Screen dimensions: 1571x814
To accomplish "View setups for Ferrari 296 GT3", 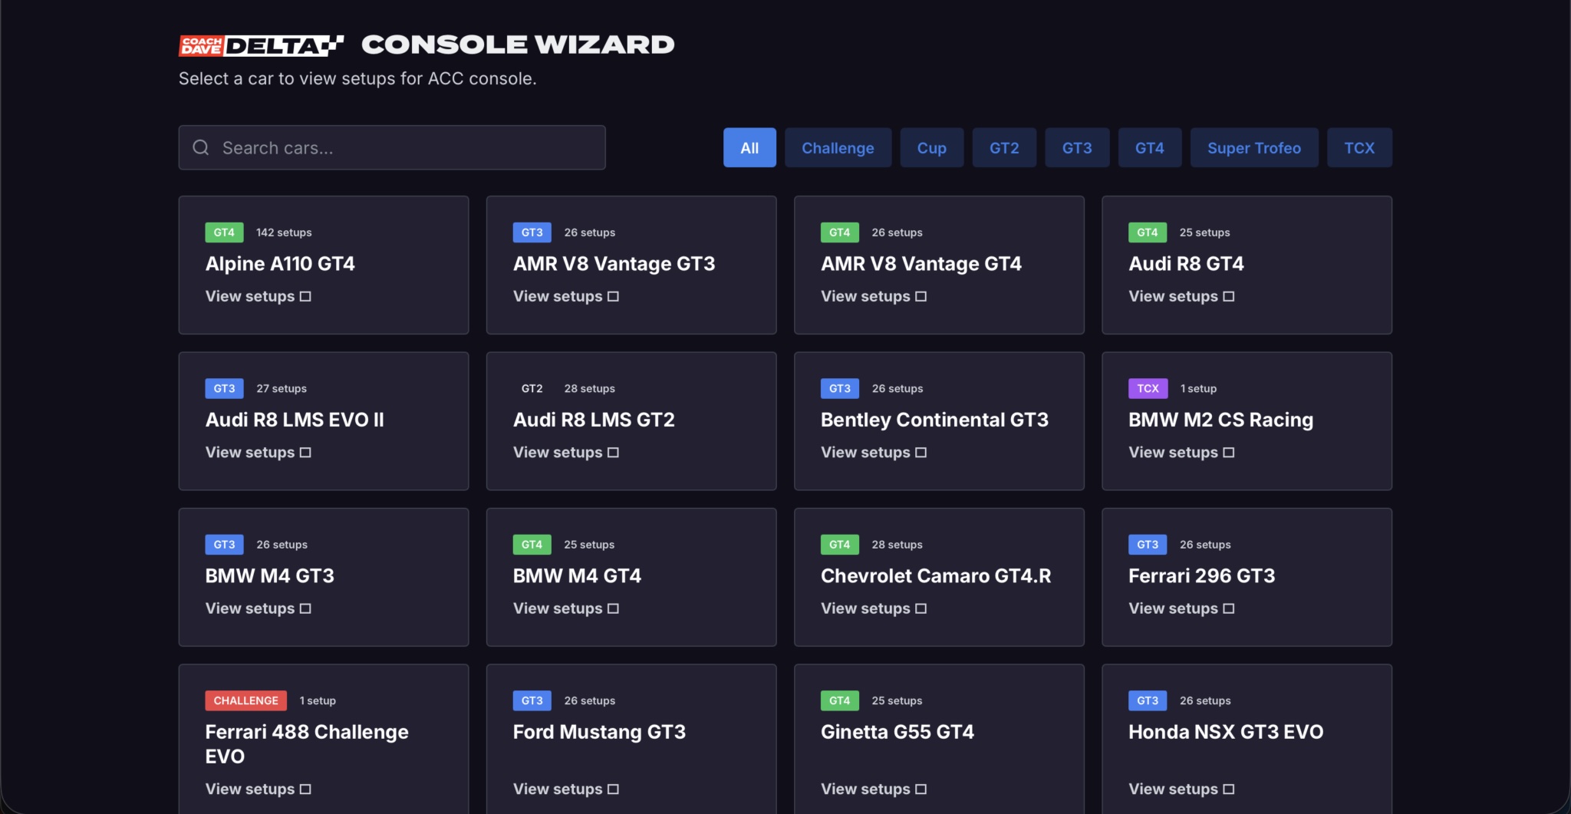I will 1181,608.
